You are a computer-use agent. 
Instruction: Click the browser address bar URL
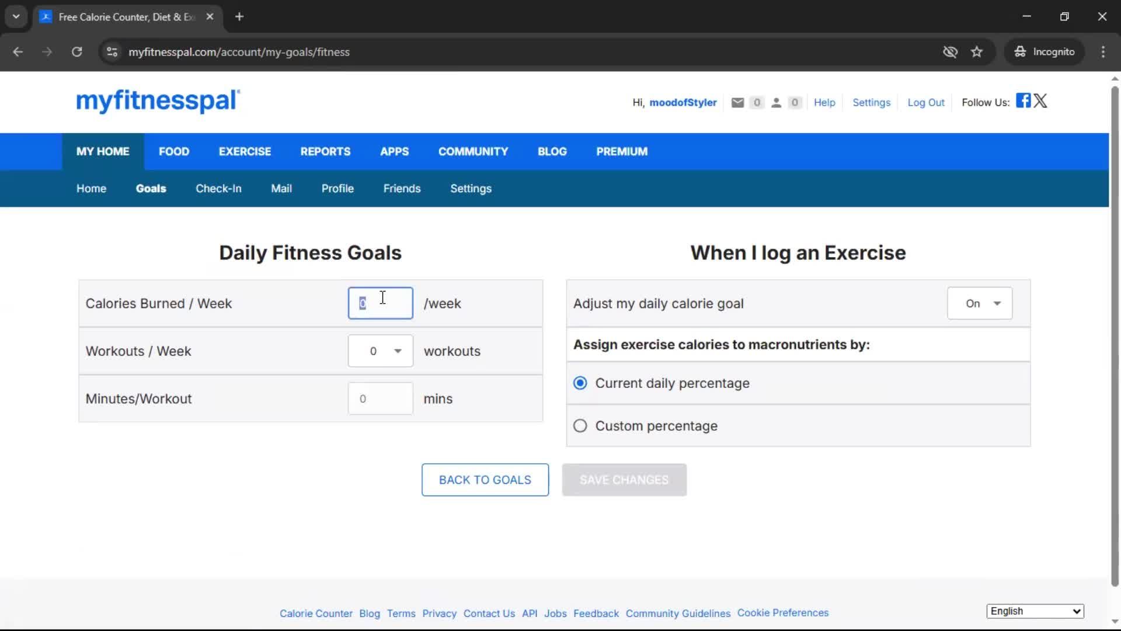(x=239, y=52)
